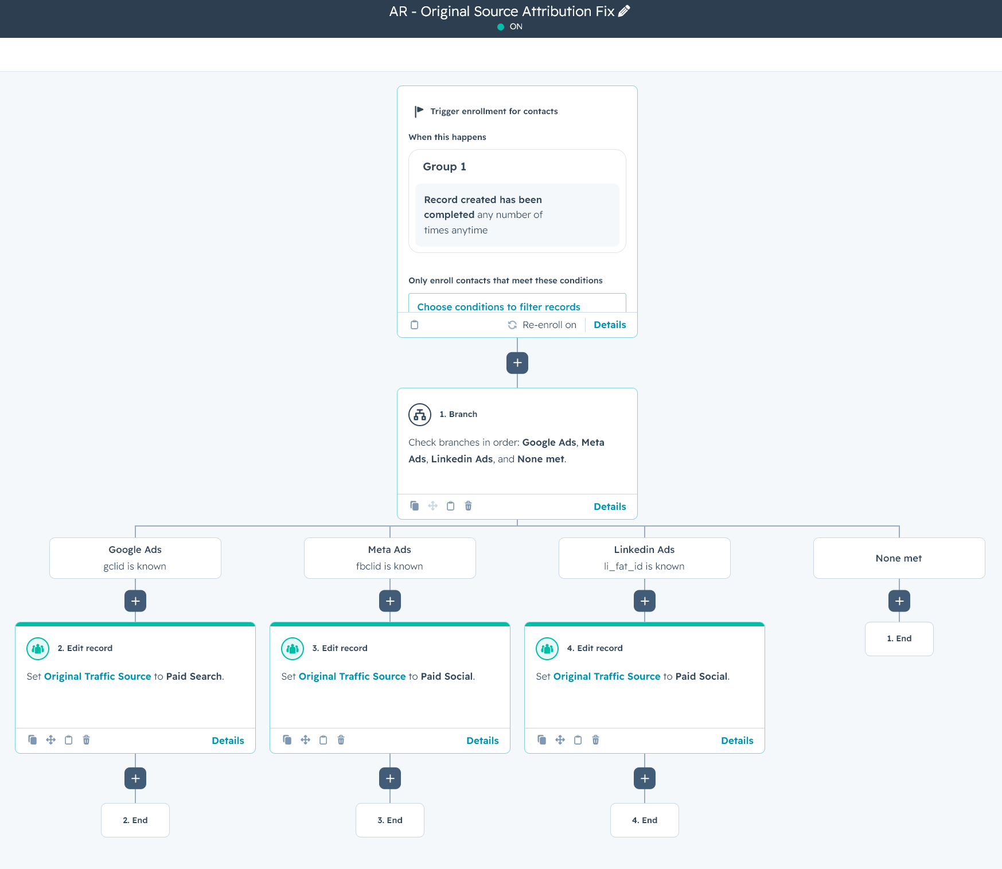Add action under Meta Ads branch

pyautogui.click(x=390, y=601)
